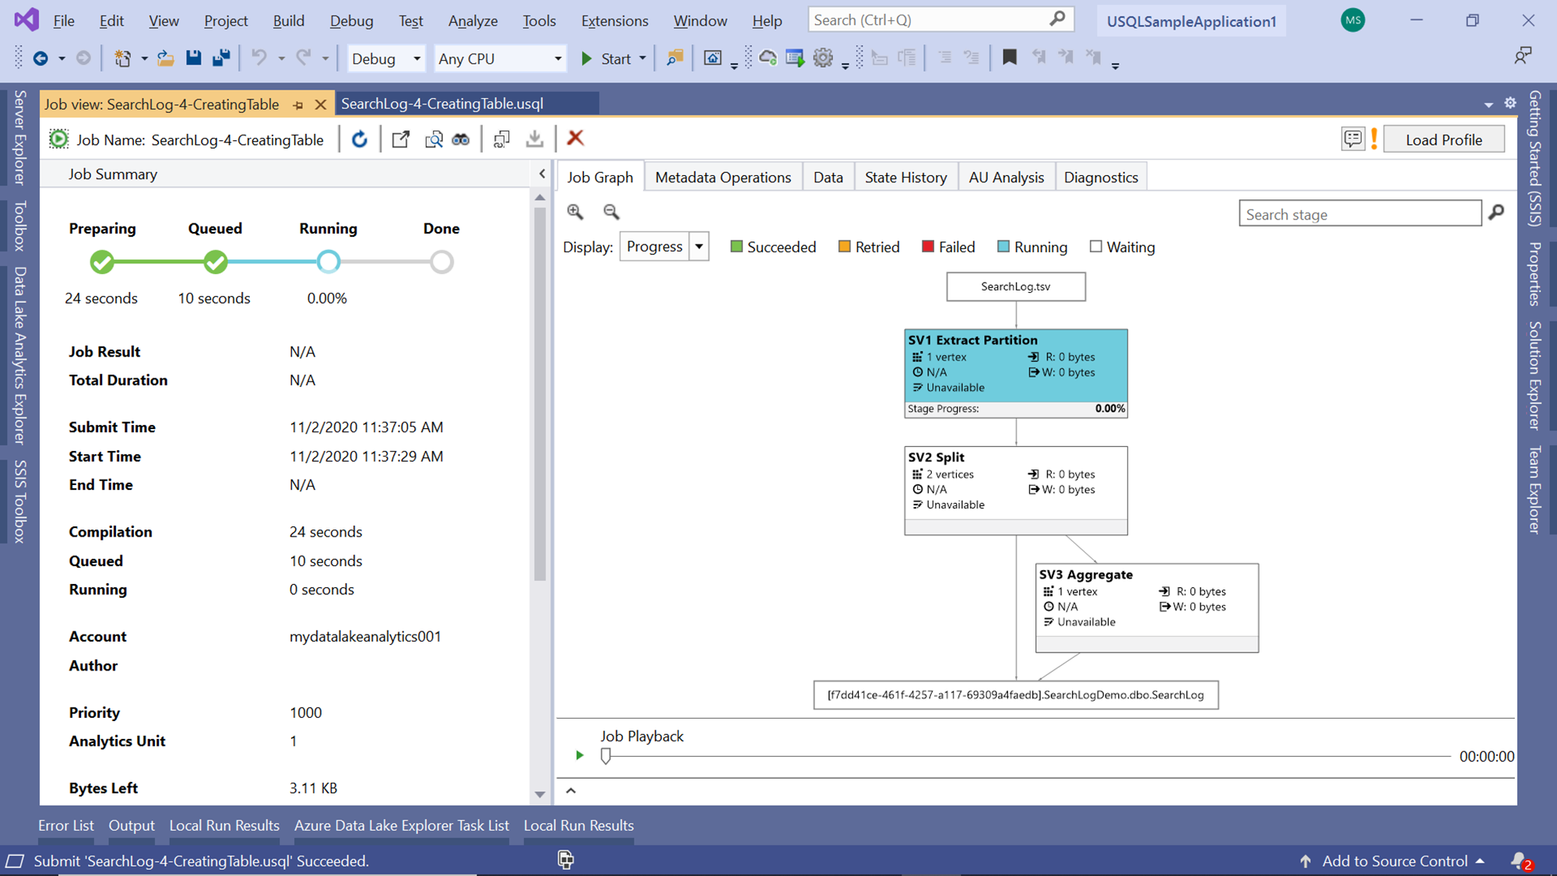
Task: Zoom in on the job graph
Action: (575, 212)
